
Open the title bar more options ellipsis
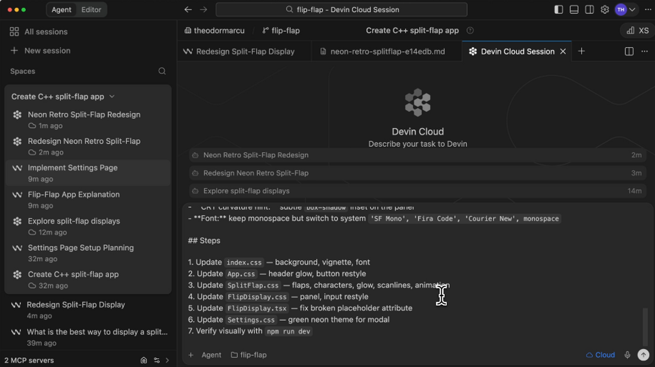(647, 9)
